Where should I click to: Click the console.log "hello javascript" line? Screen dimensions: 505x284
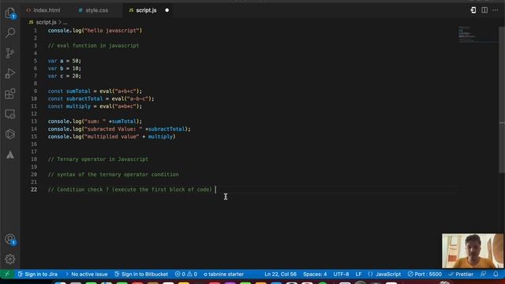coord(95,31)
